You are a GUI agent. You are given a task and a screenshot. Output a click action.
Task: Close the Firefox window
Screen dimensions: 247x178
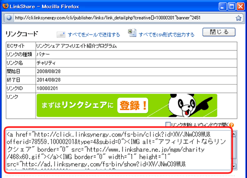point(241,6)
